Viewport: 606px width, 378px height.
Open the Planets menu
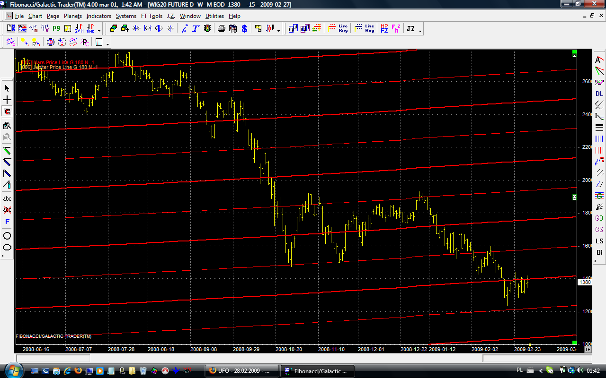72,16
